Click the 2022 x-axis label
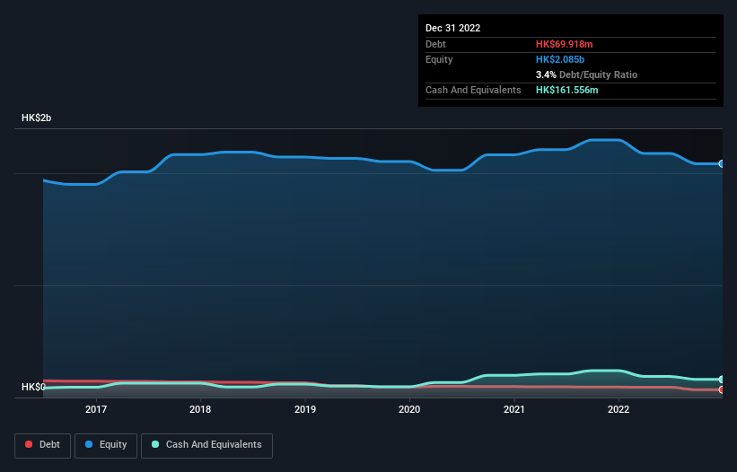This screenshot has height=472, width=737. pyautogui.click(x=619, y=409)
